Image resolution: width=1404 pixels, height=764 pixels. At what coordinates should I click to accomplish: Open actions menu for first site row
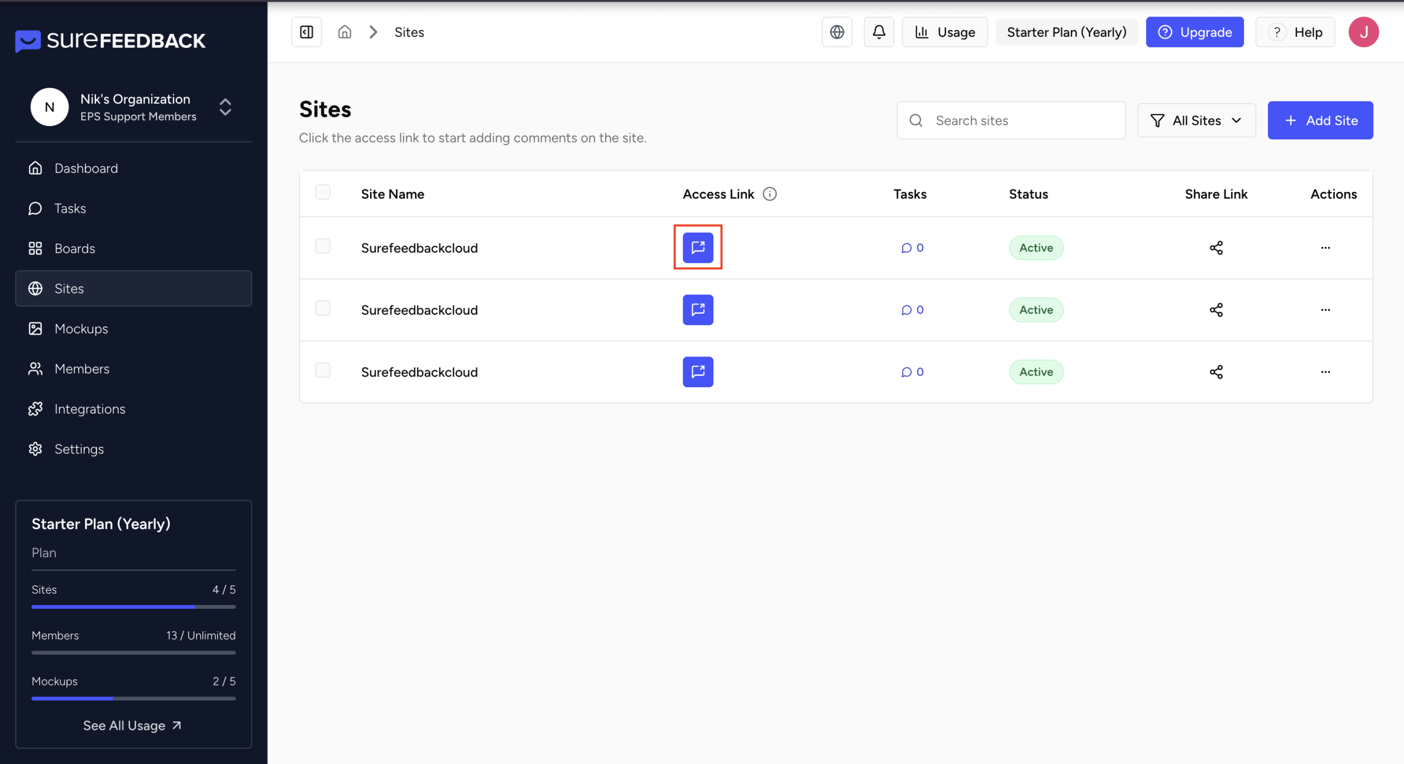[1326, 248]
